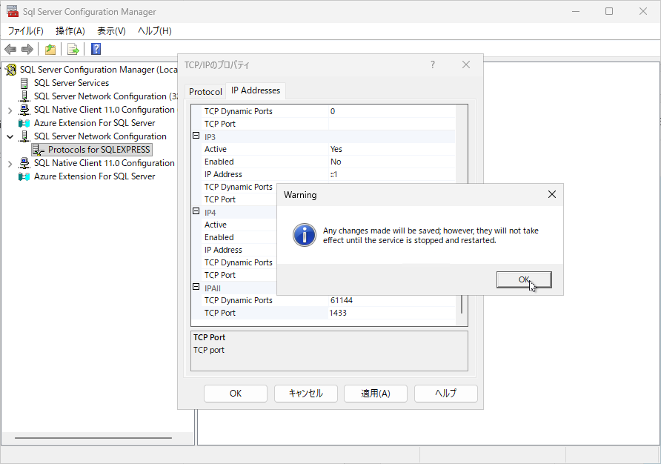The height and width of the screenshot is (464, 661).
Task: Collapse the IP3 property group
Action: [196, 136]
